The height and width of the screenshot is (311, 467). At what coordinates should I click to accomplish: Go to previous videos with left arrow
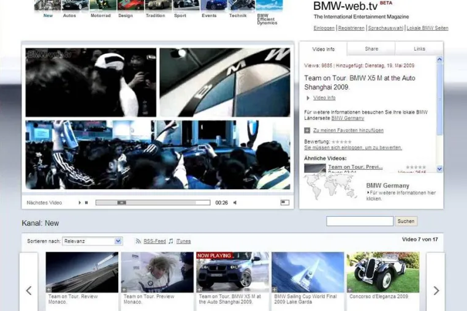tap(29, 290)
